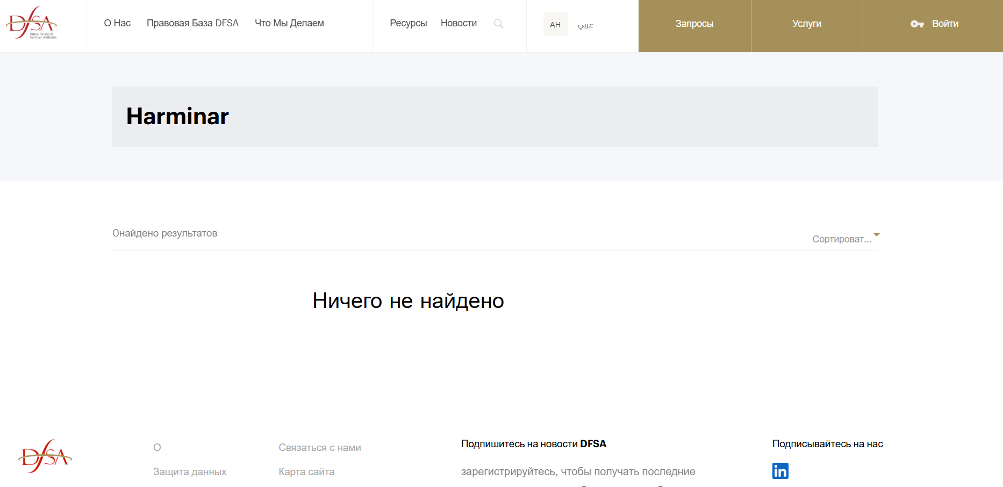Open the Связаться с нами link
This screenshot has width=1003, height=487.
(x=319, y=447)
